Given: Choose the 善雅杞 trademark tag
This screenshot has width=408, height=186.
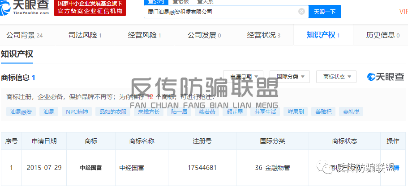Looking at the screenshot, I should 323,112.
